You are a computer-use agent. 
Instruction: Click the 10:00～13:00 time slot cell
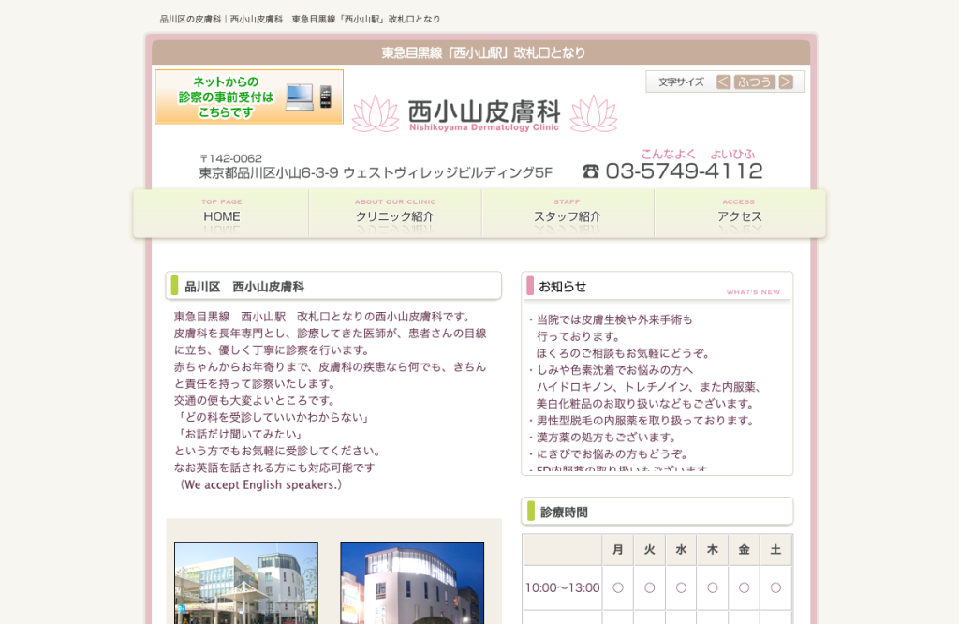pyautogui.click(x=562, y=587)
